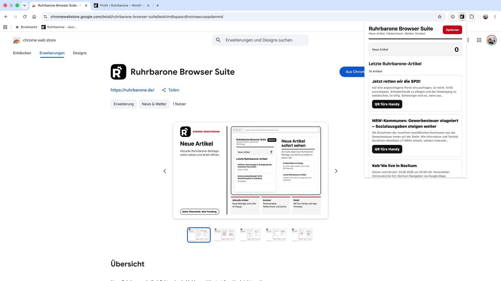Open the Entdecken tab
The width and height of the screenshot is (501, 281).
(22, 53)
